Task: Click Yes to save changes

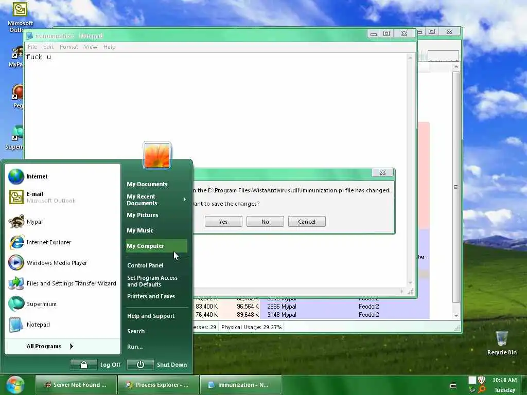Action: (x=223, y=222)
